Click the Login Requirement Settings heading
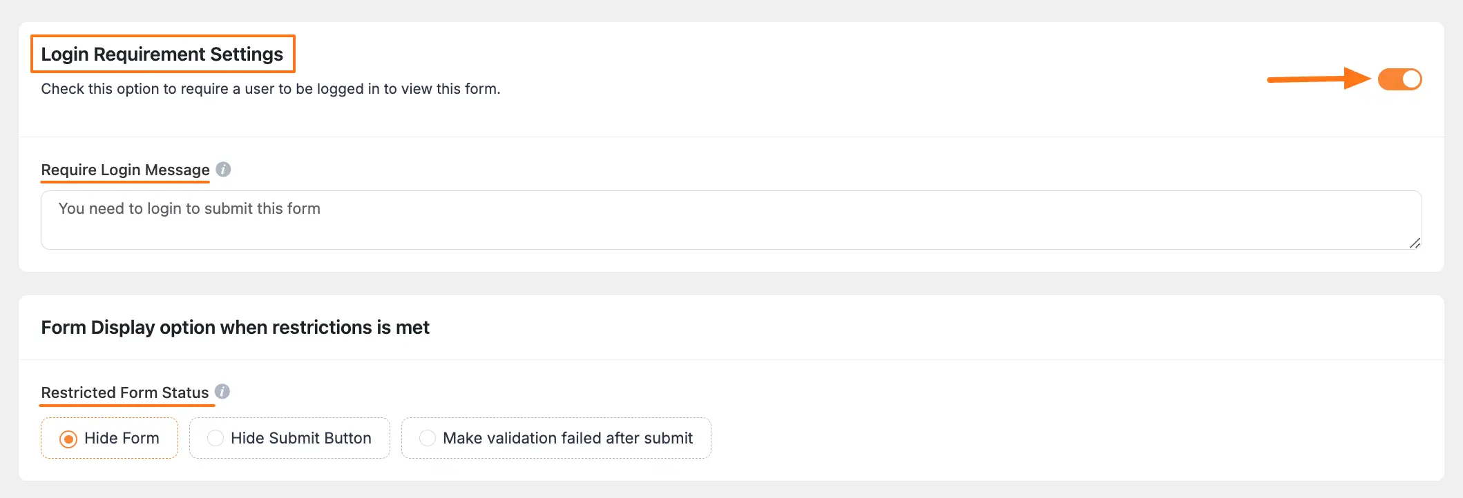The height and width of the screenshot is (498, 1463). point(163,53)
